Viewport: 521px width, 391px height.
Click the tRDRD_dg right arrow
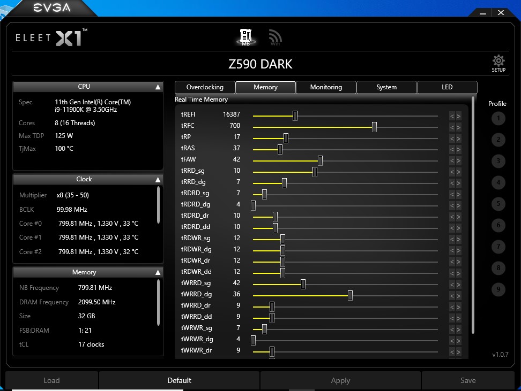coord(458,206)
